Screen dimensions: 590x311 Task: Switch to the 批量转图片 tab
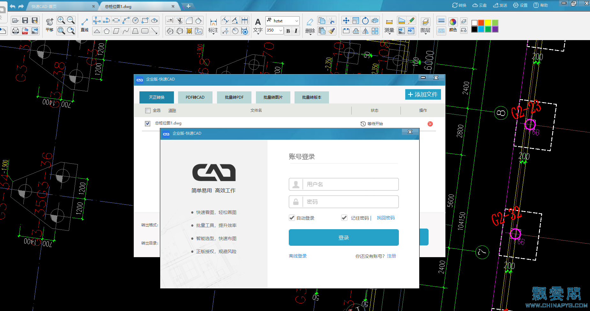[273, 97]
